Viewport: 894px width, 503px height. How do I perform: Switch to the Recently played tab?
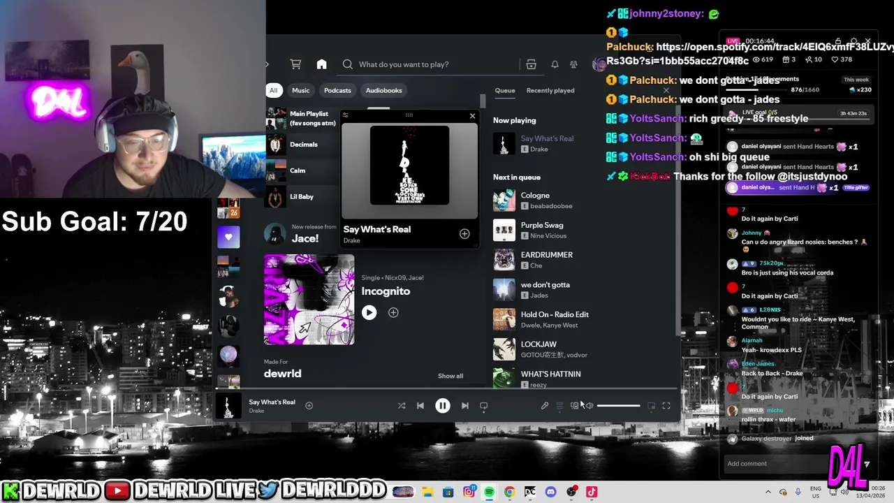coord(550,90)
